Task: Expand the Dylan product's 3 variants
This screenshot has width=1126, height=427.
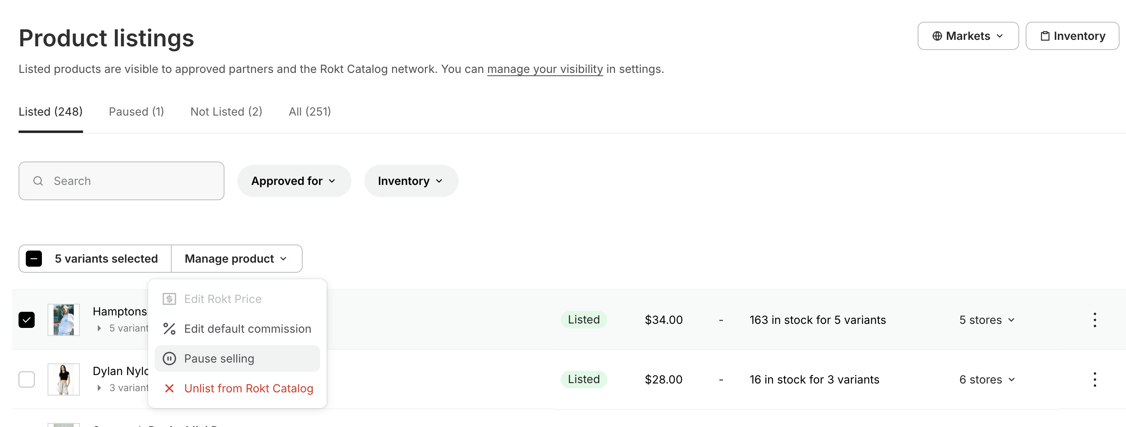Action: [99, 388]
